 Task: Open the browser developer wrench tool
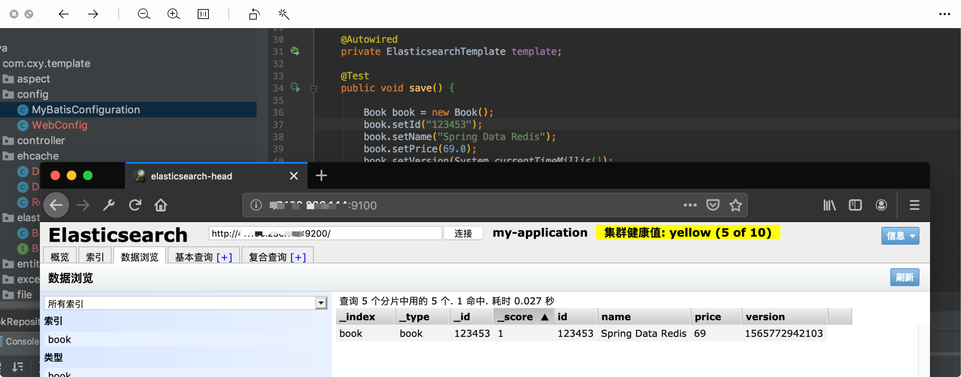click(x=109, y=205)
